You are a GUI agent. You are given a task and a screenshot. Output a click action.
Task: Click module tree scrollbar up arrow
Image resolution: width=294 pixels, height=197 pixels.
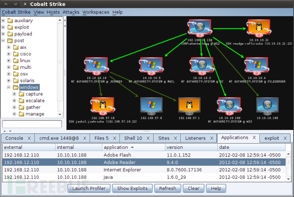coord(60,20)
